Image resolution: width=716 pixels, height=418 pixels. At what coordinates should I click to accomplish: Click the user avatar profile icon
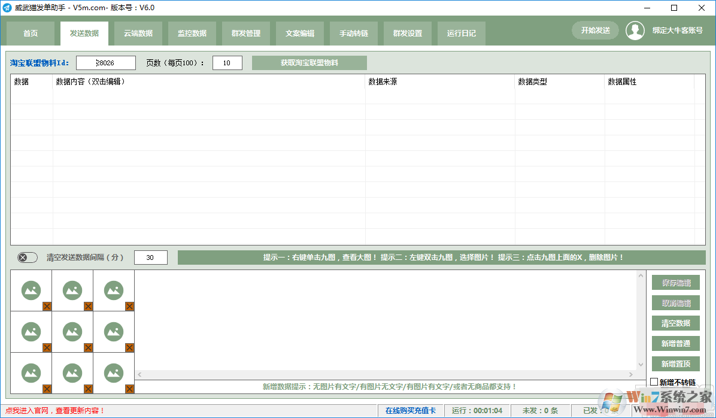(x=635, y=31)
